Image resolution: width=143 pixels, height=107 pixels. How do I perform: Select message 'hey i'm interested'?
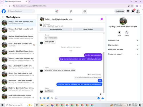(51, 38)
